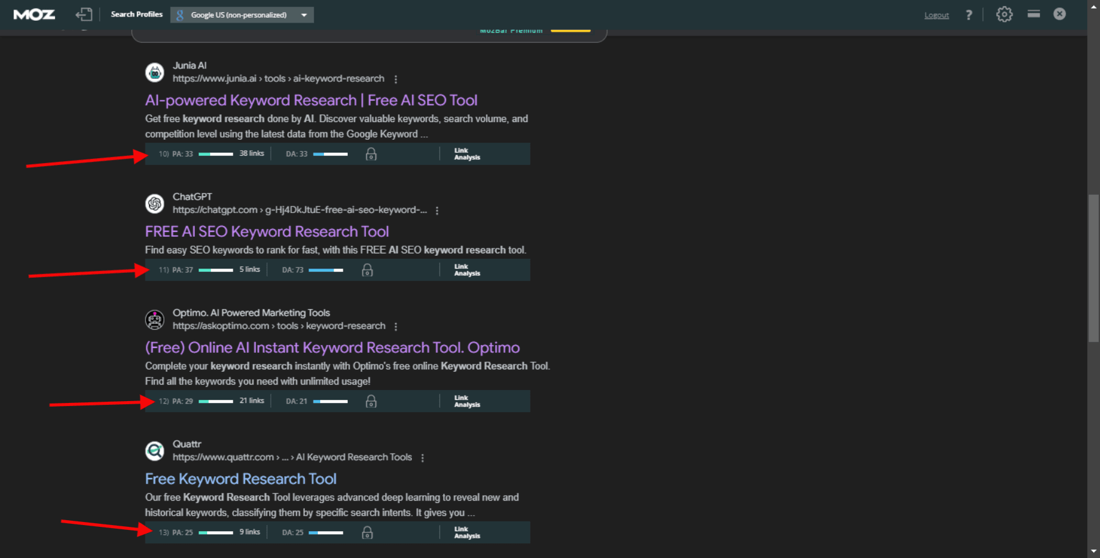Click '38 links' in Junia AI bar
Screen dimensions: 1100x558
[x=252, y=153]
